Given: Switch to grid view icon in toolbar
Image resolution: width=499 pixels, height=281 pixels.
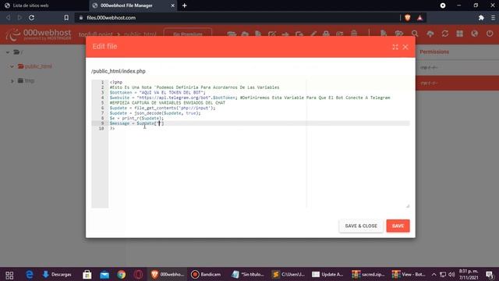Looking at the screenshot, I should [x=459, y=34].
